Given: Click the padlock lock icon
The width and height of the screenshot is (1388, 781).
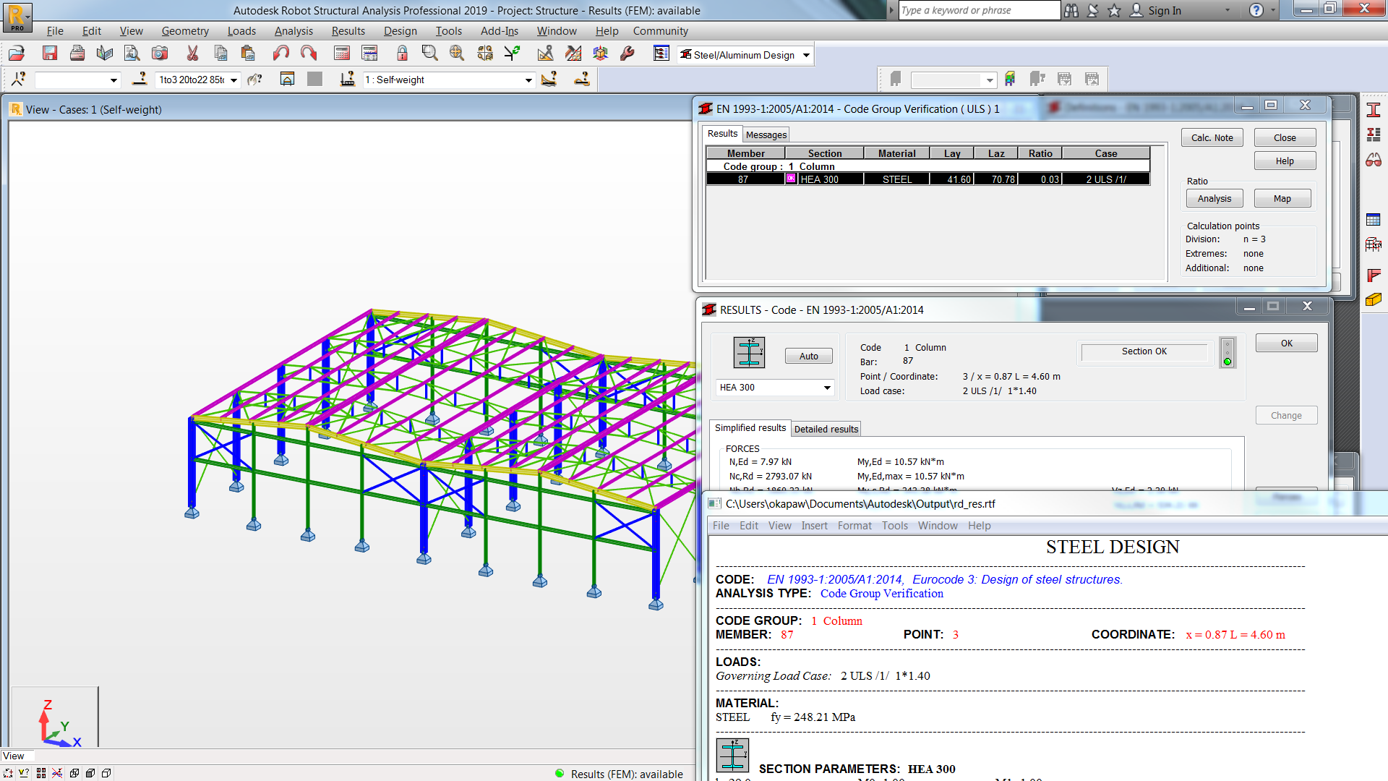Looking at the screenshot, I should pos(402,54).
